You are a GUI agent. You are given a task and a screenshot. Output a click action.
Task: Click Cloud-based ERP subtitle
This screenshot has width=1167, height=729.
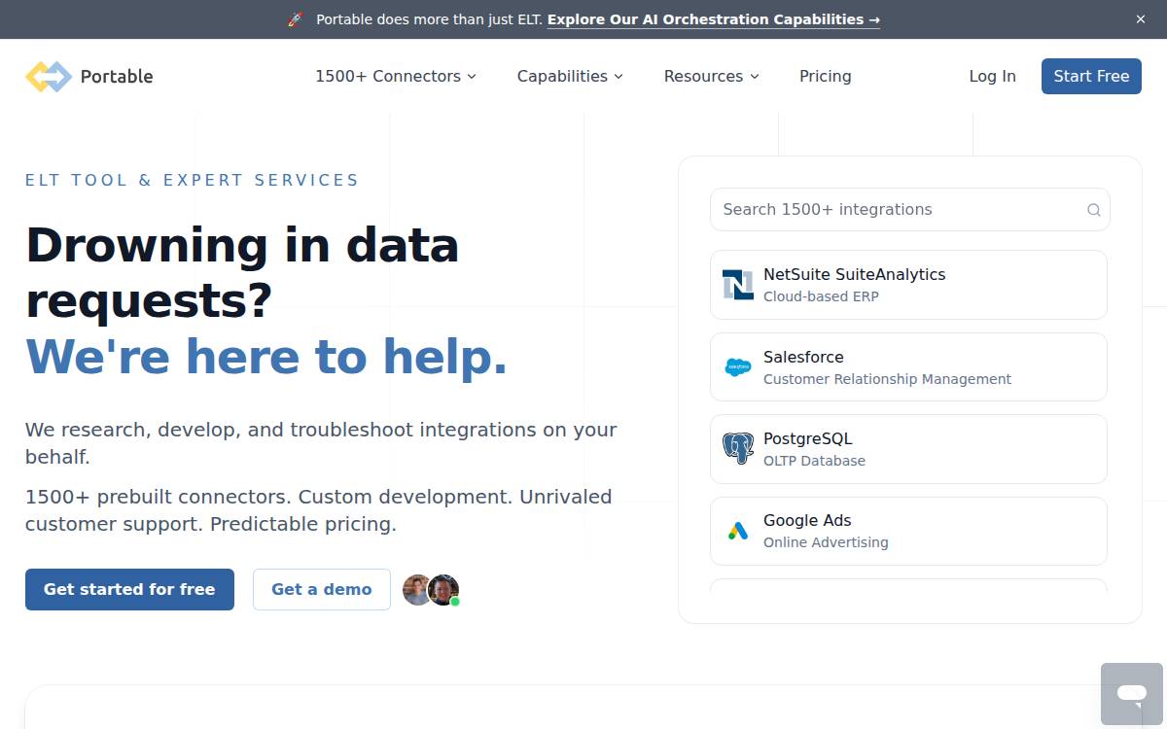click(821, 296)
